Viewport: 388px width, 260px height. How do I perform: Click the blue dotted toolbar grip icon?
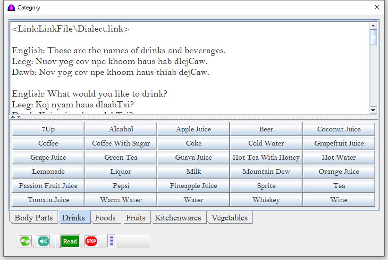tap(111, 241)
